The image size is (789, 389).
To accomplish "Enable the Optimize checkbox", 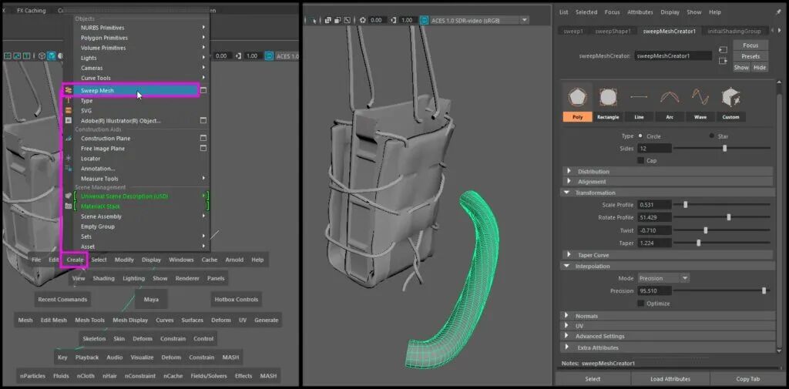I will 640,303.
